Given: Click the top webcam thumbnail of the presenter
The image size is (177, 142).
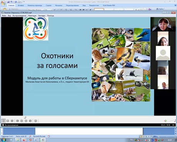Looking at the screenshot, I should click(163, 24).
